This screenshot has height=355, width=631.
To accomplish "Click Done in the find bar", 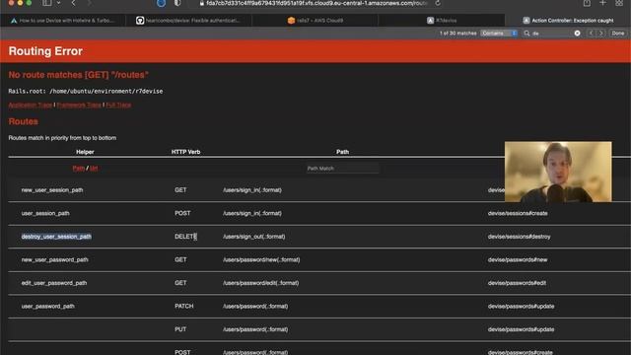I will (618, 33).
